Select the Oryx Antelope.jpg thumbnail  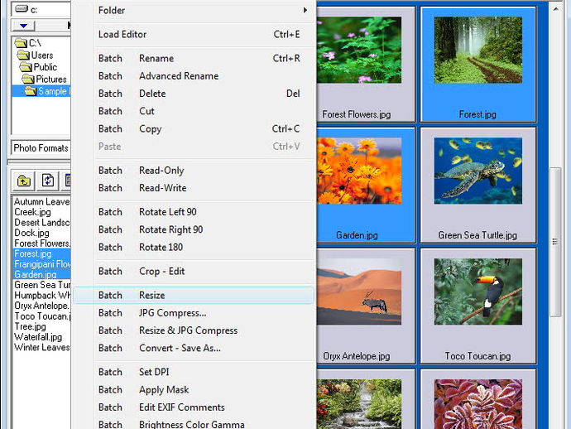pos(365,306)
